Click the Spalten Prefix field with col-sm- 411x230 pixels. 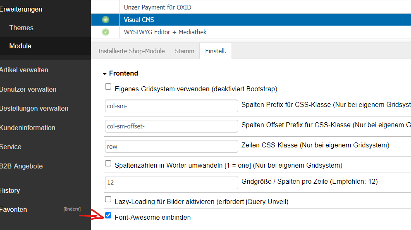pyautogui.click(x=171, y=106)
